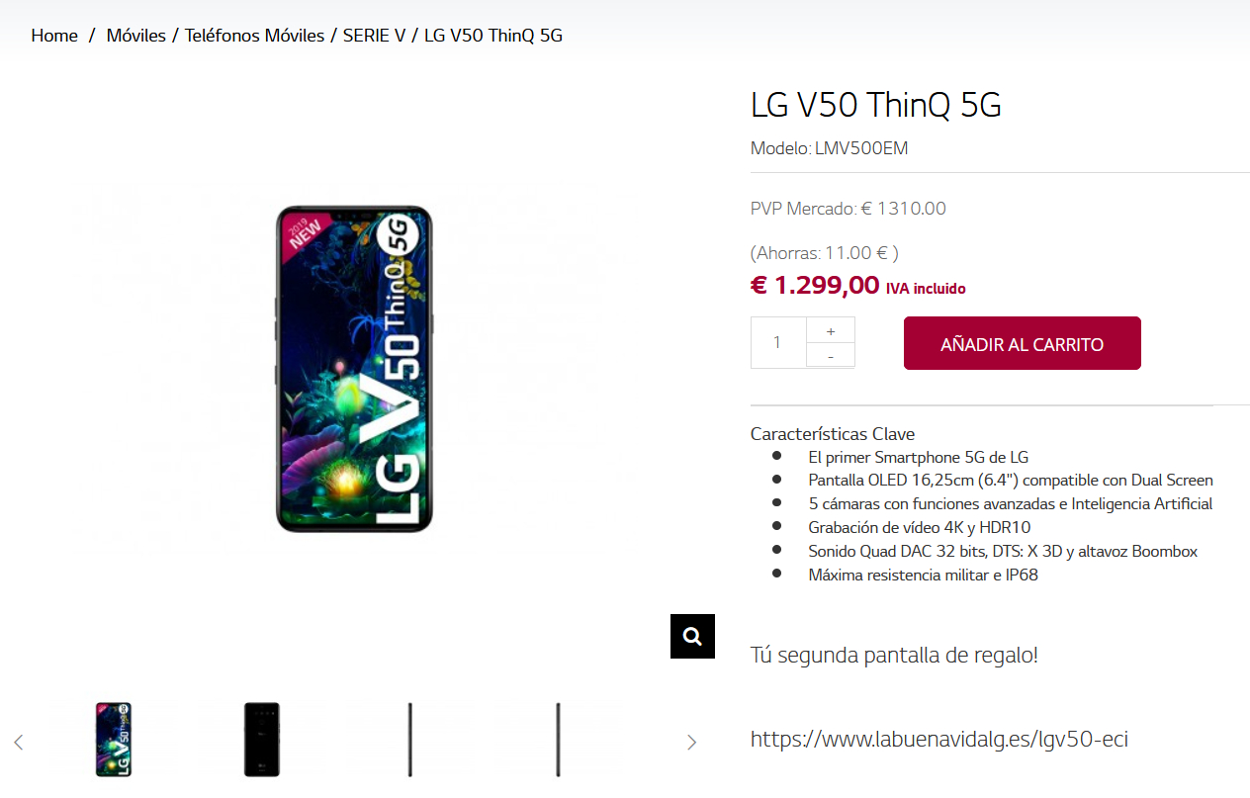Select the first side profile thumbnail
Screen dimensions: 1250x798
pos(410,740)
